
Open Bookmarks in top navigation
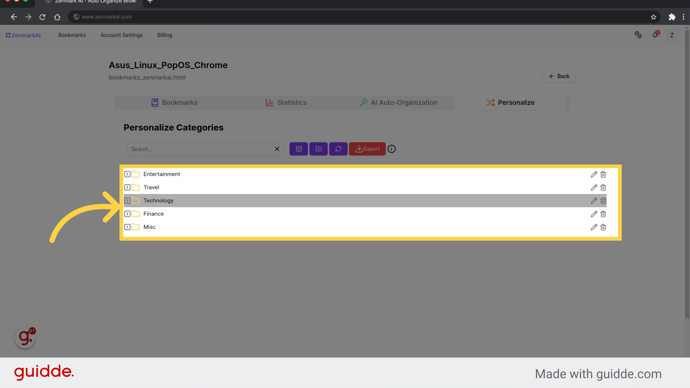coord(72,35)
